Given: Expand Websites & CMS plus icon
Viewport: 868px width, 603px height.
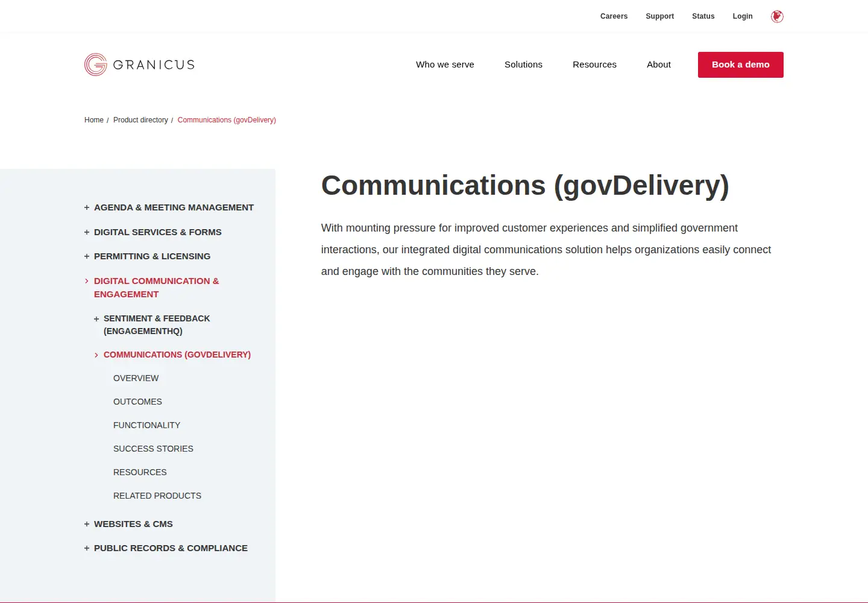Looking at the screenshot, I should (87, 524).
